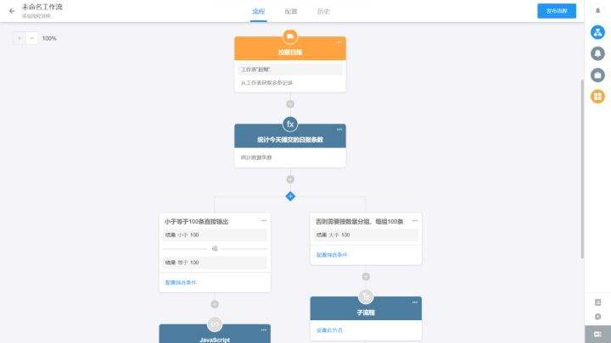Open the JavaScript node more menu

[264, 329]
